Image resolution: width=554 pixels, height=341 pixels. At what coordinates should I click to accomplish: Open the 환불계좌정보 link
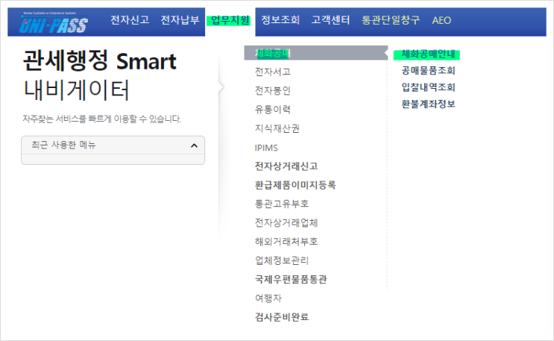click(428, 104)
